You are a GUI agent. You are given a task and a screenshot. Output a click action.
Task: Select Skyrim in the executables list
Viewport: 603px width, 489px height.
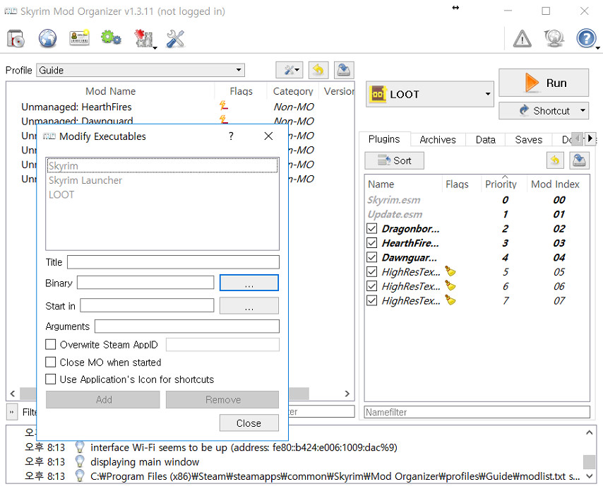pyautogui.click(x=162, y=166)
